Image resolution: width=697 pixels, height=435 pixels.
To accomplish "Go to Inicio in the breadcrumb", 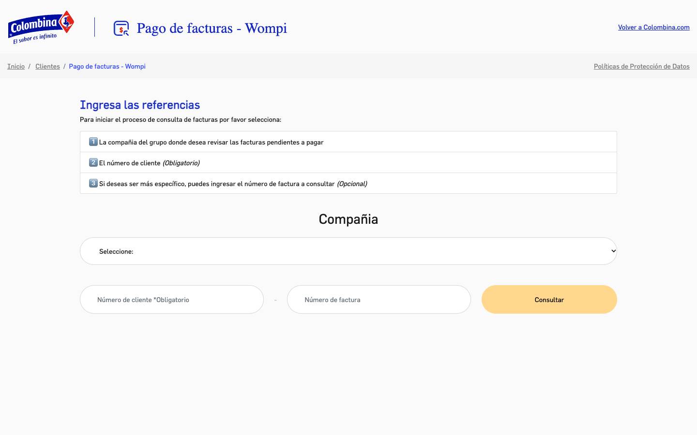I will point(16,66).
